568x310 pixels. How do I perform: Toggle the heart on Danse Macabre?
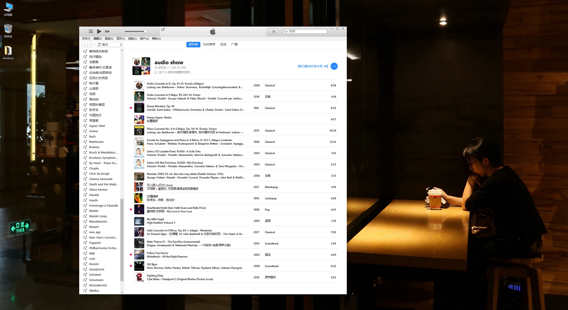point(131,108)
